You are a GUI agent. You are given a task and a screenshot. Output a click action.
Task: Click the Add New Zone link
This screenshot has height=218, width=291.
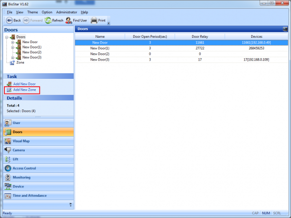pos(24,90)
